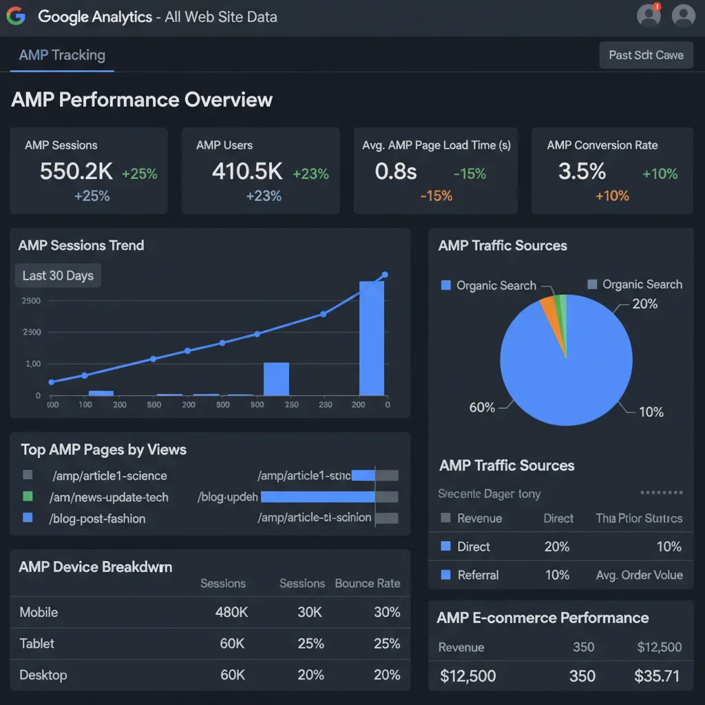This screenshot has width=705, height=705.
Task: Open the notifications profile icon with red badge
Action: (x=649, y=15)
